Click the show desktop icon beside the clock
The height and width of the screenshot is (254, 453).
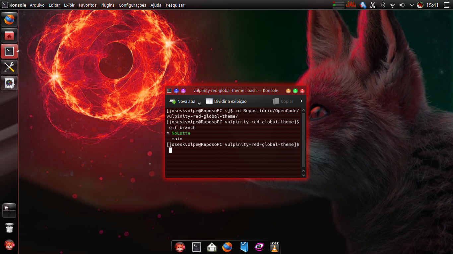coord(446,5)
